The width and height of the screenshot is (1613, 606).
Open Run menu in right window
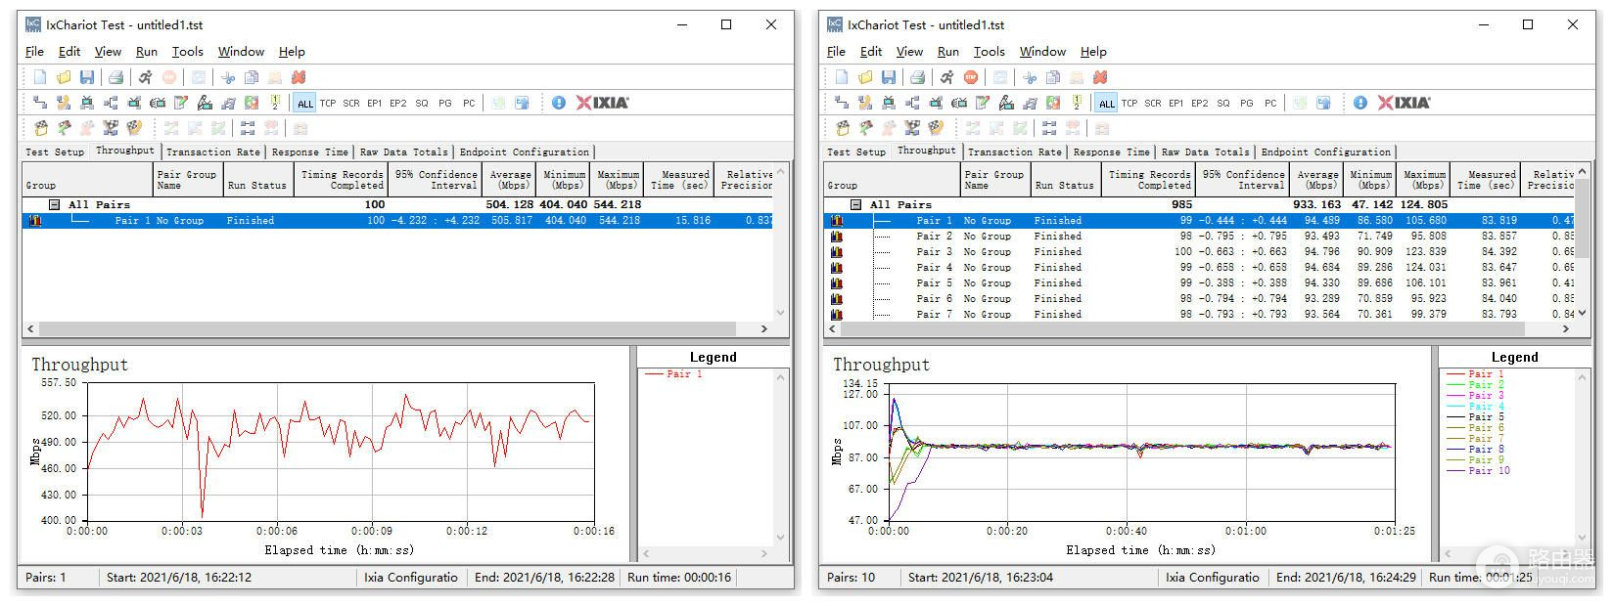coord(947,52)
